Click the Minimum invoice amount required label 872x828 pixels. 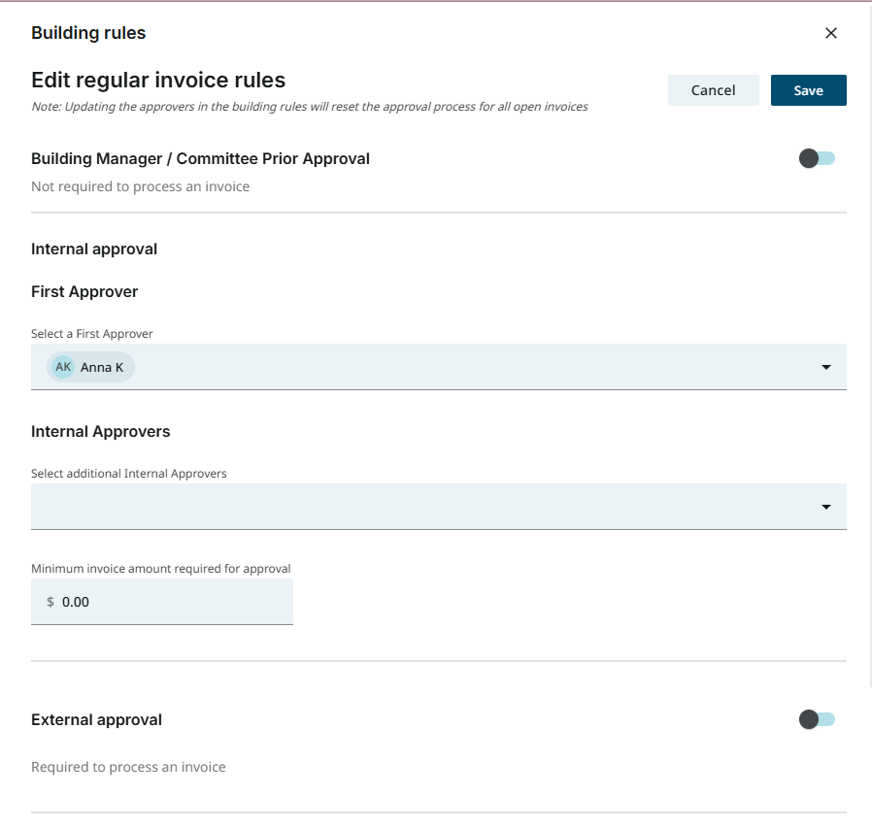pos(160,568)
